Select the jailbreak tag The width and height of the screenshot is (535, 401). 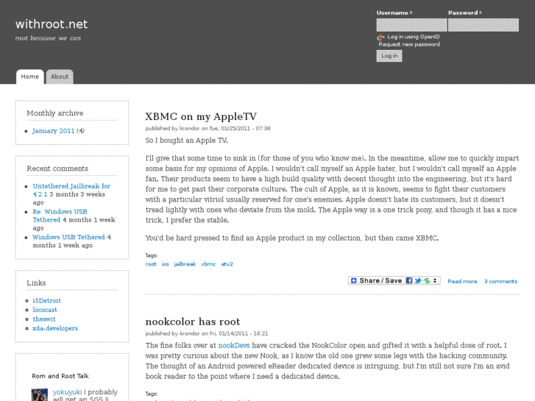tap(185, 263)
